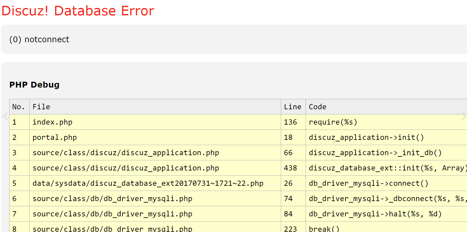467x232 pixels.
Task: Select the 'require(%s)' code cell
Action: tap(386, 122)
